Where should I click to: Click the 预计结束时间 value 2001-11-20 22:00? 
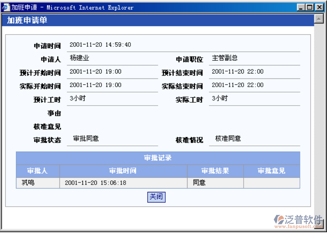coord(238,72)
